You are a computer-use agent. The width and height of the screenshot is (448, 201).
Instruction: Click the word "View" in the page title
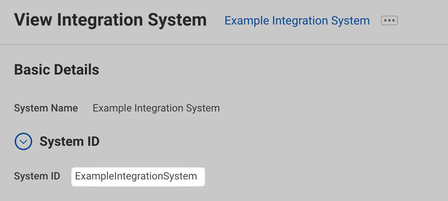tap(32, 20)
